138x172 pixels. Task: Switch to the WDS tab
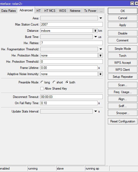coord(63,11)
